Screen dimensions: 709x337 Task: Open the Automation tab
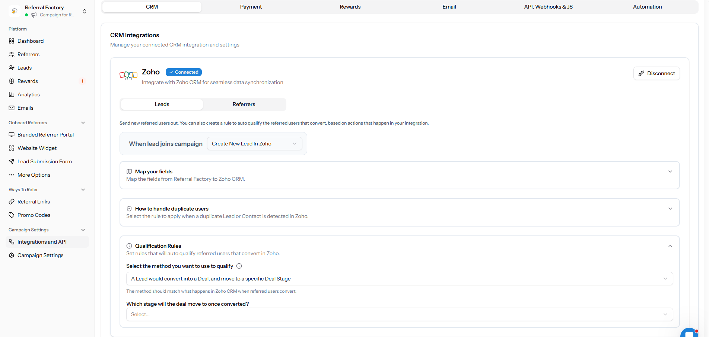647,7
